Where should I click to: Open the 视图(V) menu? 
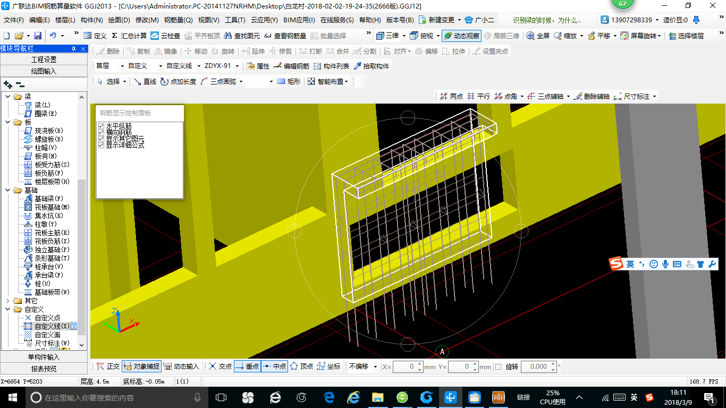208,20
